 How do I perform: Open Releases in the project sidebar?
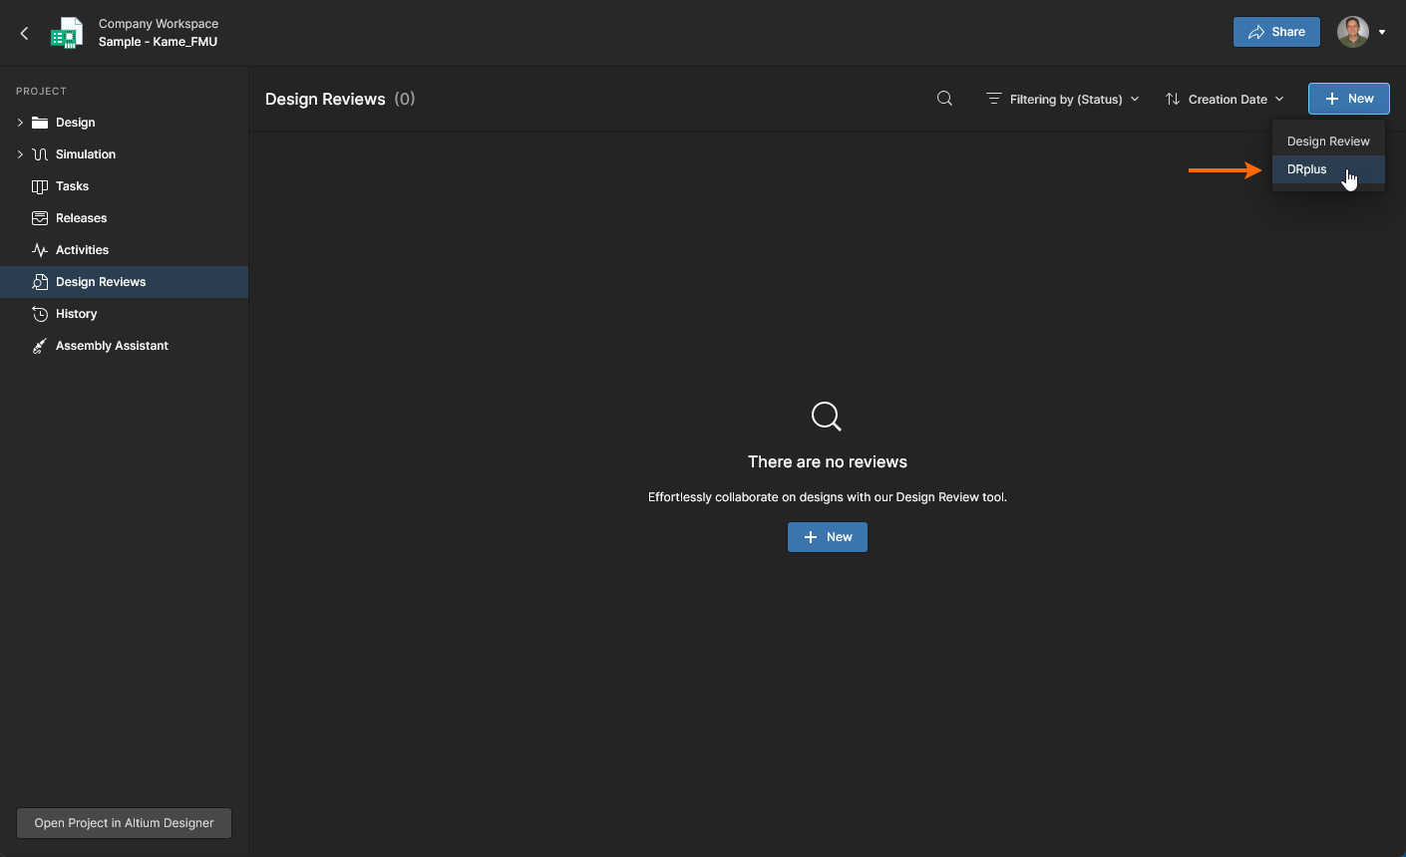tap(124, 218)
